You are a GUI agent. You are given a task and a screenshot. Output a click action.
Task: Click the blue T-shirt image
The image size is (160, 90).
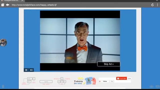[x=88, y=81]
